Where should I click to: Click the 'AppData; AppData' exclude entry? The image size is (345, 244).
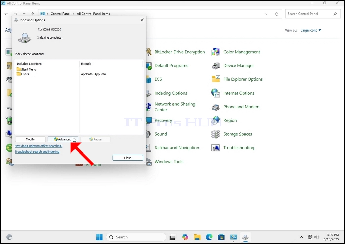pyautogui.click(x=93, y=74)
